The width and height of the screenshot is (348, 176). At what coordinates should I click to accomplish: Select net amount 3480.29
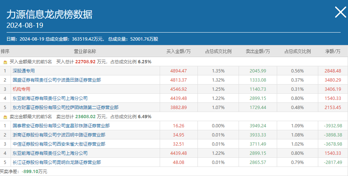click(x=333, y=80)
